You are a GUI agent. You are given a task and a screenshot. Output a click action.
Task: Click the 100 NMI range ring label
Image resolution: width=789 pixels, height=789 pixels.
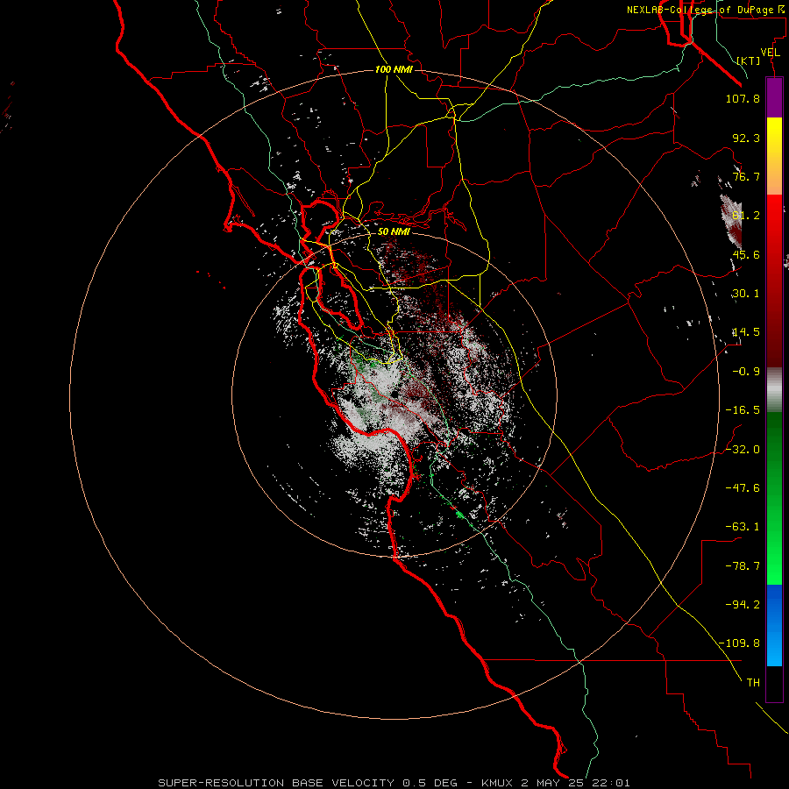[394, 69]
